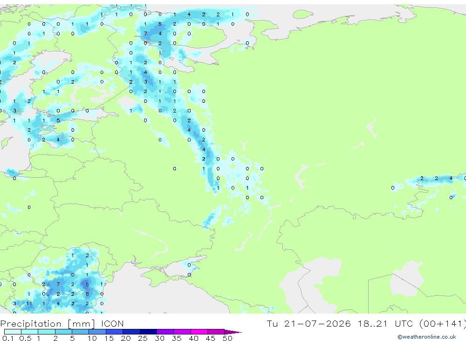Select the 10 to 15 mm legend color
This screenshot has height=341, width=466.
pos(97,332)
